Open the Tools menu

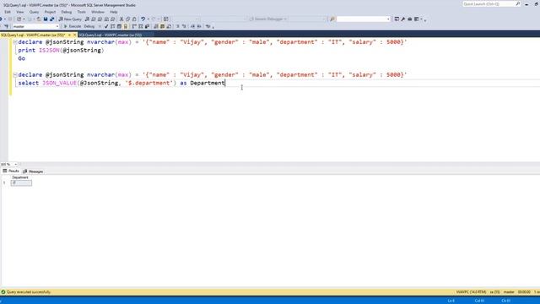82,12
